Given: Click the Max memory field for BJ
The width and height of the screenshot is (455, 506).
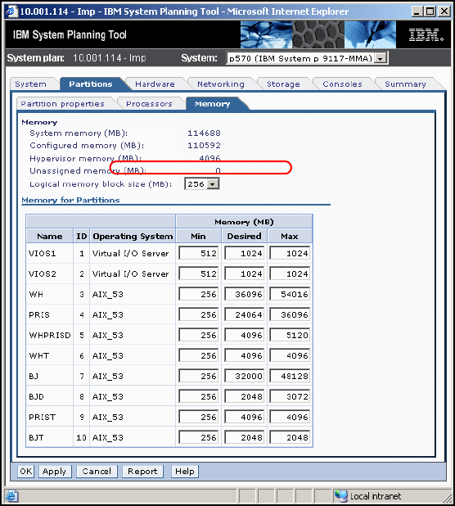Looking at the screenshot, I should [x=290, y=377].
